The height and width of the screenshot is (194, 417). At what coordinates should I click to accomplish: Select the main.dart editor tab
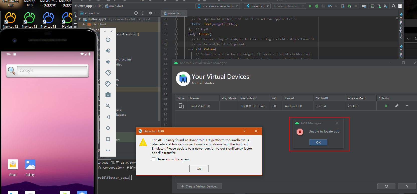pyautogui.click(x=174, y=13)
